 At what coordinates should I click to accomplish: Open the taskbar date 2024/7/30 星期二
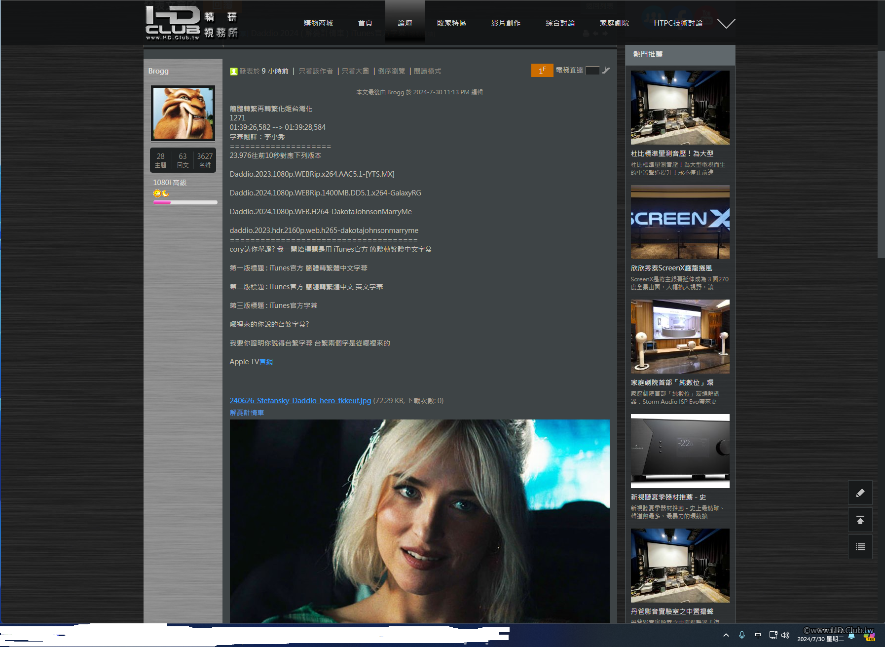820,639
